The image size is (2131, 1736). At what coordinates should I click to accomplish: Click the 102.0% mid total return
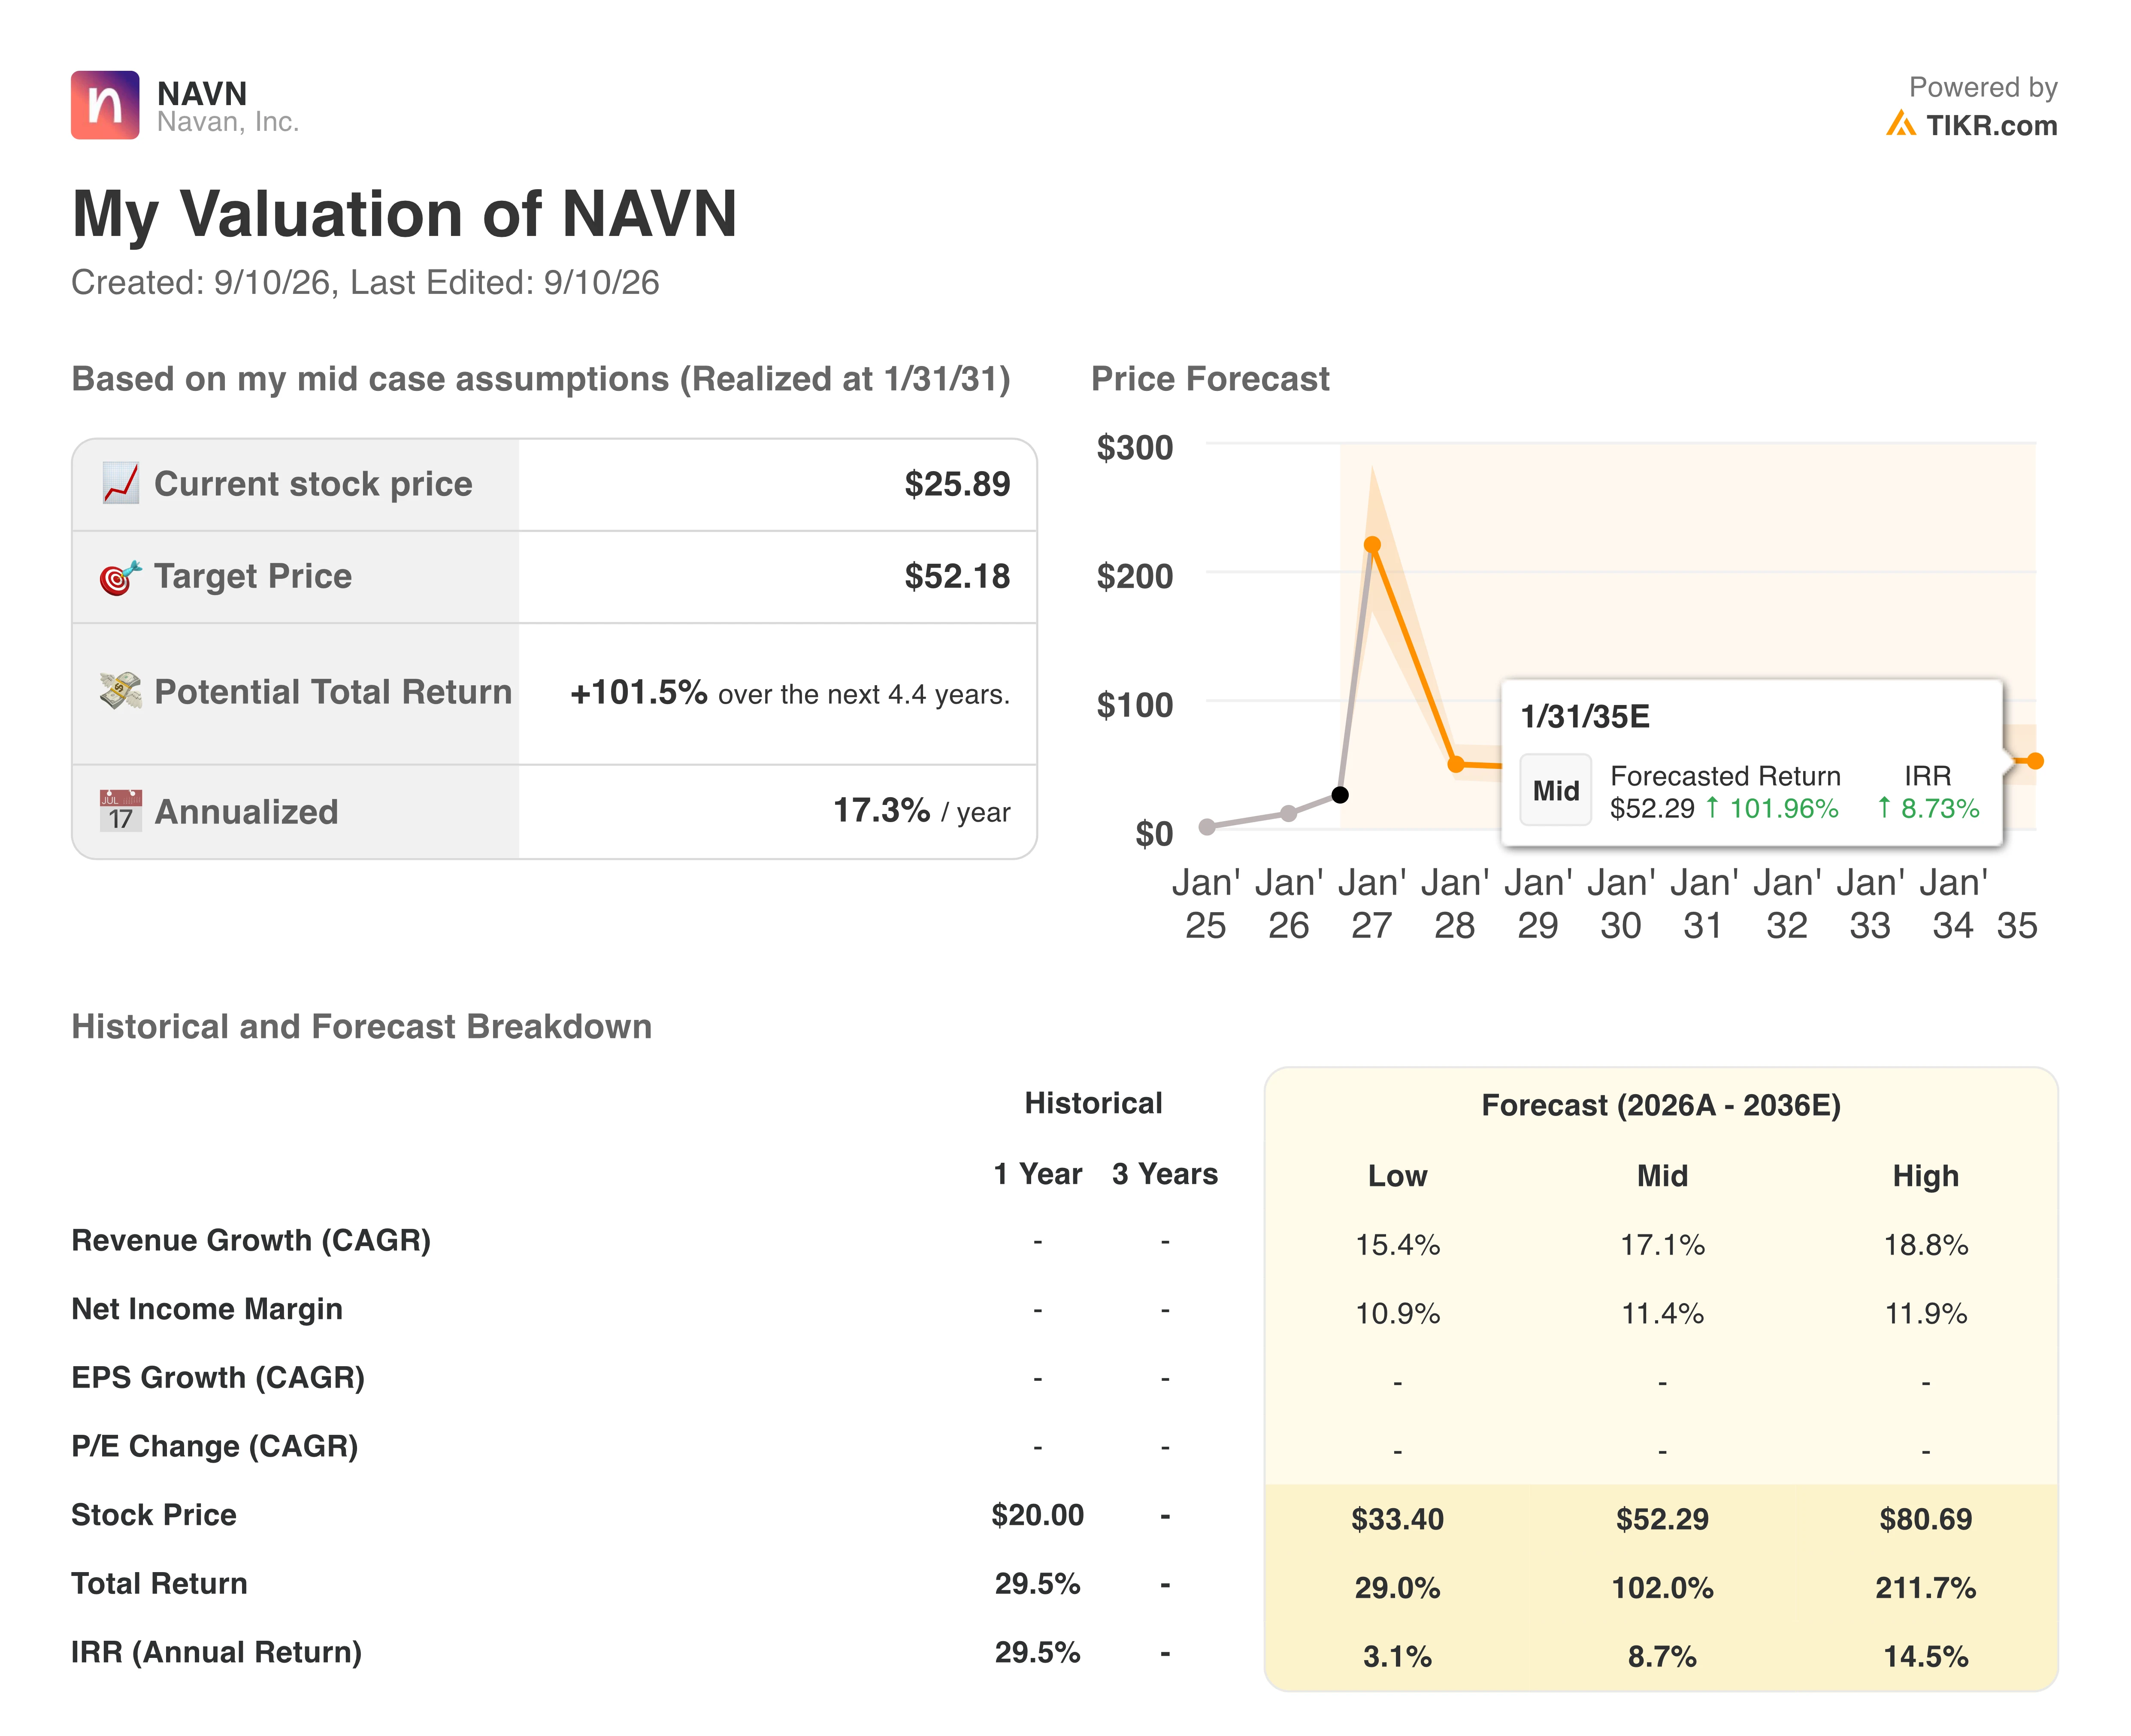(1662, 1588)
